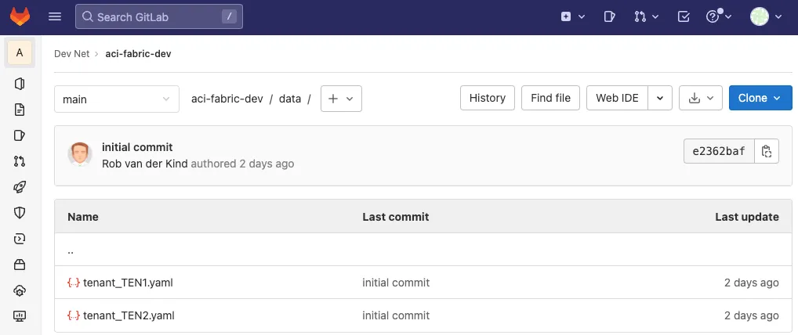Click the History button
The image size is (798, 335).
pyautogui.click(x=487, y=98)
